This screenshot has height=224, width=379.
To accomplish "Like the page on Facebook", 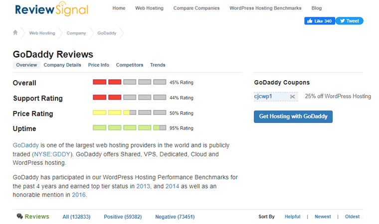I will pyautogui.click(x=320, y=21).
